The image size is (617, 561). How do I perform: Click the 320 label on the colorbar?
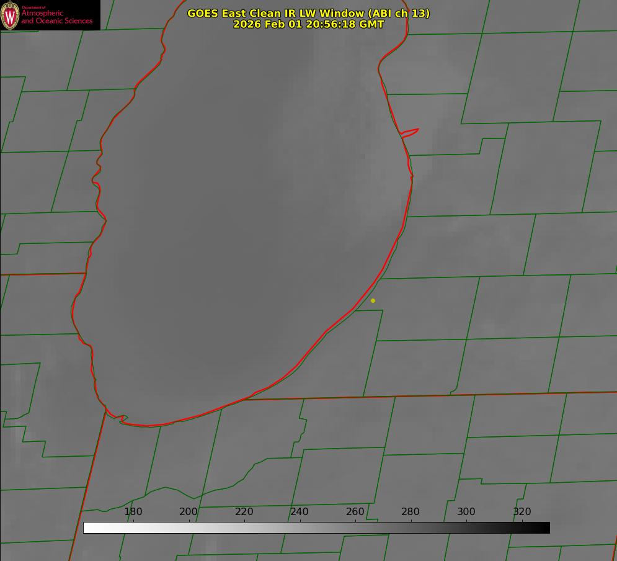522,512
